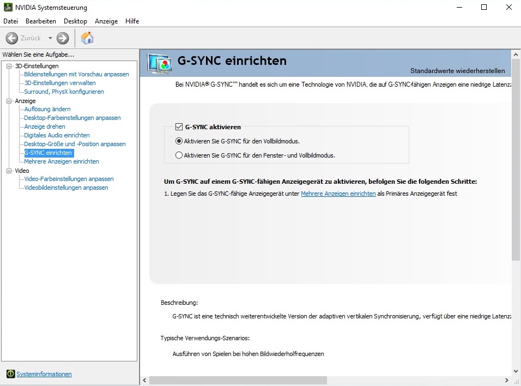Select G-SYNC einrichten in tree

pos(49,153)
